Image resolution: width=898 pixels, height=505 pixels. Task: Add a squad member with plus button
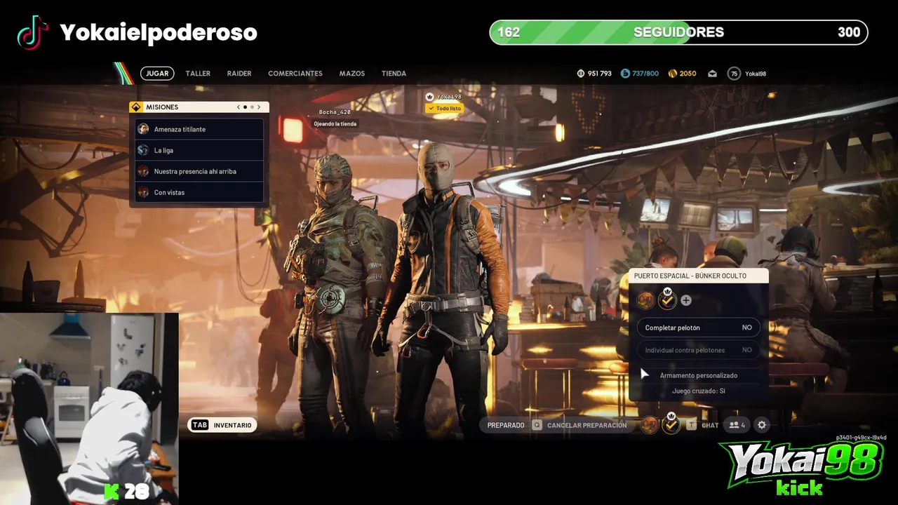click(x=686, y=300)
